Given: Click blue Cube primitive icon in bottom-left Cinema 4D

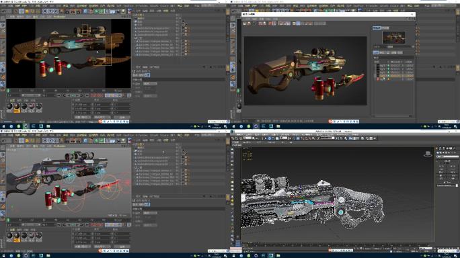Looking at the screenshot, I should 85,140.
